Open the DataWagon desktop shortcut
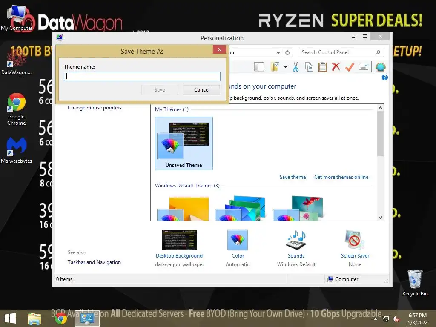436x327 pixels. pos(16,63)
